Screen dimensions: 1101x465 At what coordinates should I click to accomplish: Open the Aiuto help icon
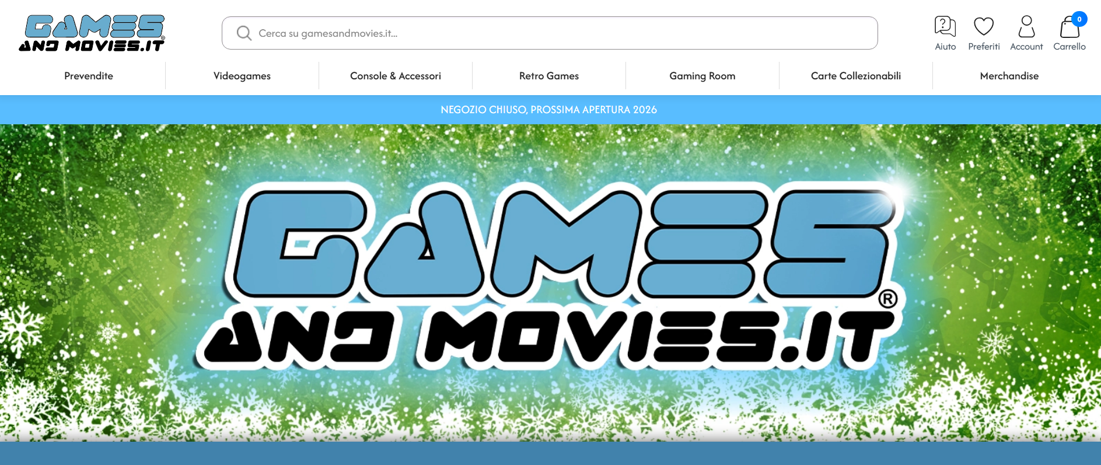click(945, 26)
